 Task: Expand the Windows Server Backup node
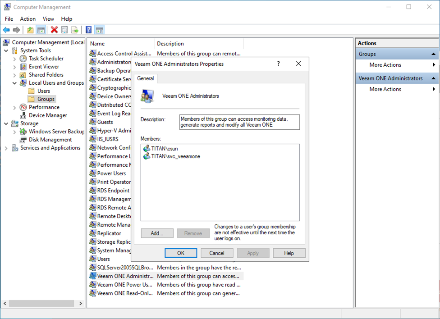[14, 132]
